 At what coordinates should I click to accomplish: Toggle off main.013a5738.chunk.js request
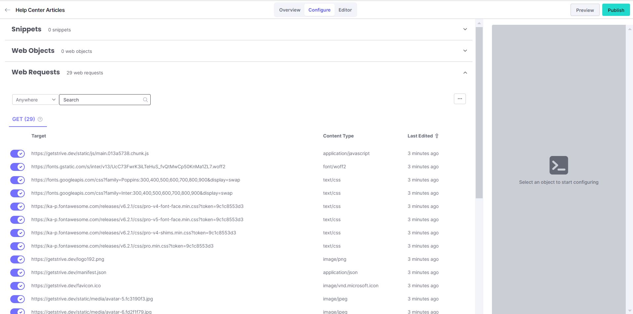(18, 154)
